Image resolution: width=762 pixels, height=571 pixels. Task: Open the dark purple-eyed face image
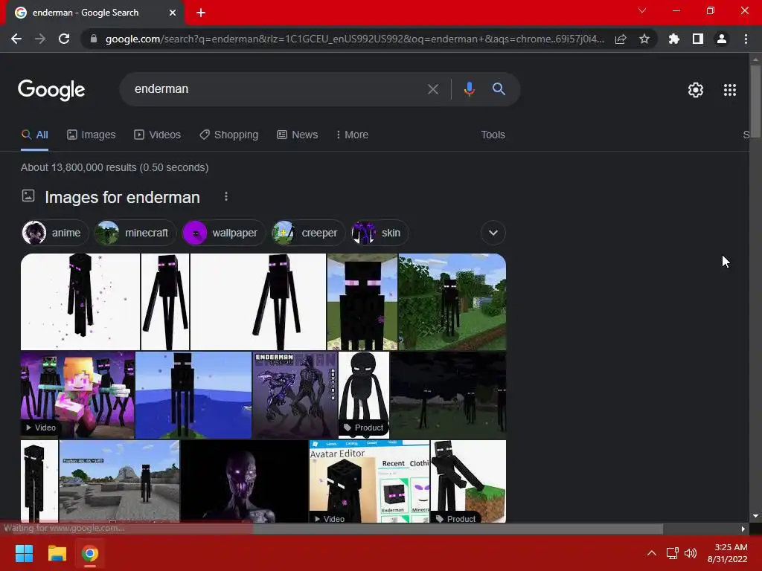[x=244, y=482]
